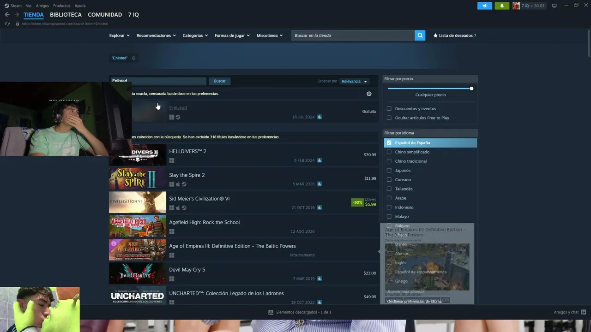Image resolution: width=591 pixels, height=332 pixels.
Task: Click the -90% discount badge on Civilization VI
Action: click(x=357, y=202)
